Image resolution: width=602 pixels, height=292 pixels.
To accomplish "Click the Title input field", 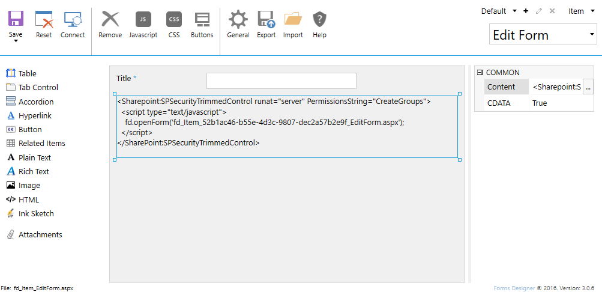I will (x=281, y=81).
